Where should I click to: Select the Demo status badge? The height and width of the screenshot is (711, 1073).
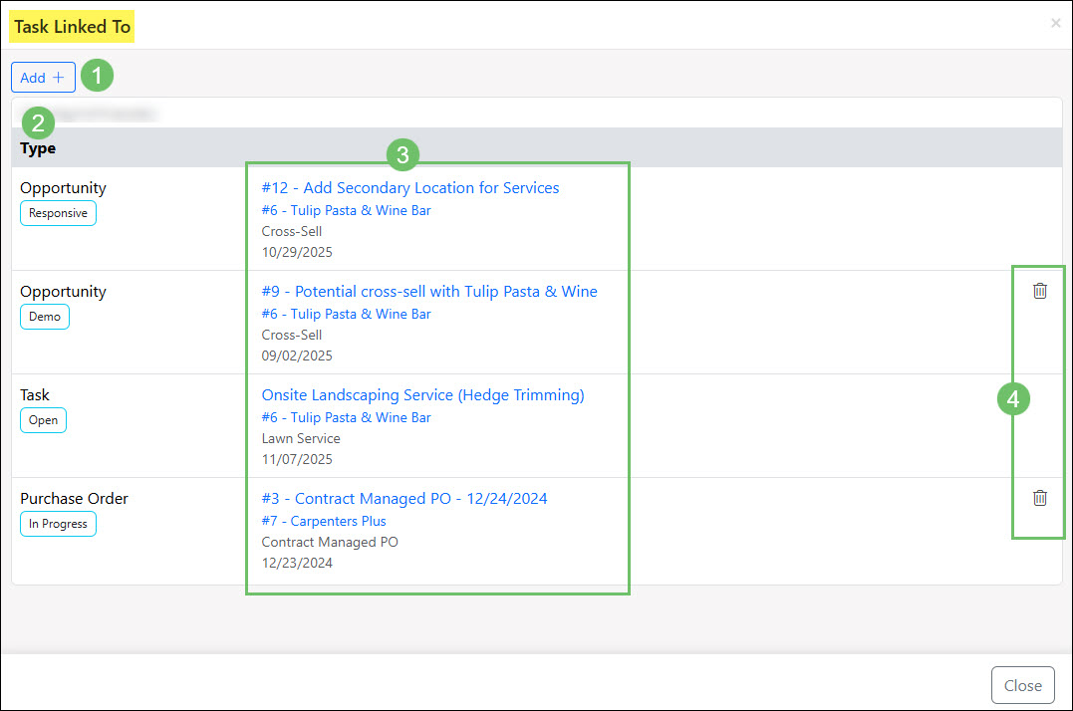coord(44,316)
